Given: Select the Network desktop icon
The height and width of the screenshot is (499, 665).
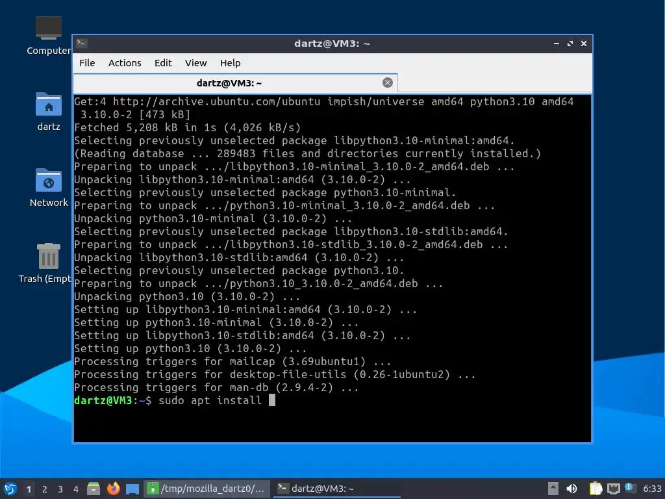Looking at the screenshot, I should point(48,188).
